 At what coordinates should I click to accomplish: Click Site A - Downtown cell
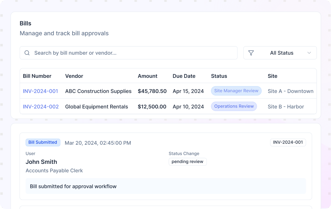[x=290, y=91]
